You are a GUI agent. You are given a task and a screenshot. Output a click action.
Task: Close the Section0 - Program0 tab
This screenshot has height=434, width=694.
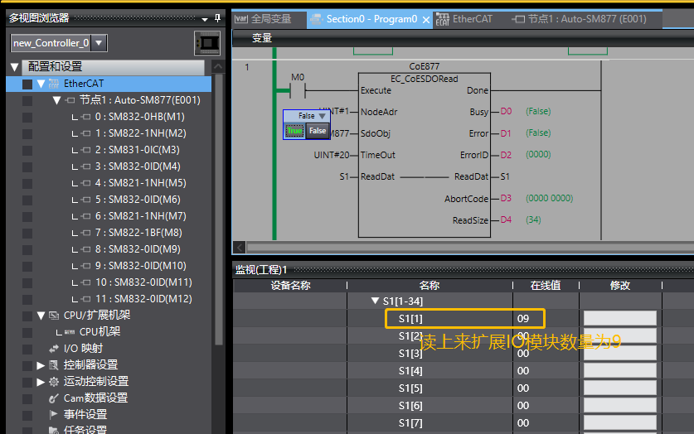[426, 20]
